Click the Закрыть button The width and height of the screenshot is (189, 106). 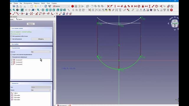31,24
